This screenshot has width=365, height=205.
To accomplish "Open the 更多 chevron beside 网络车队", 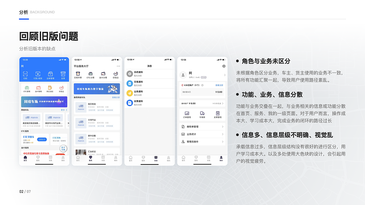I will point(64,110).
